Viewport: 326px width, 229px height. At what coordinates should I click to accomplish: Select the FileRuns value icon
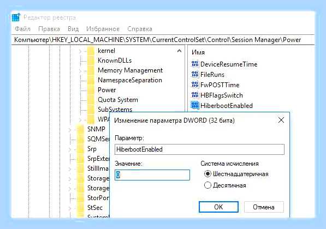(195, 74)
